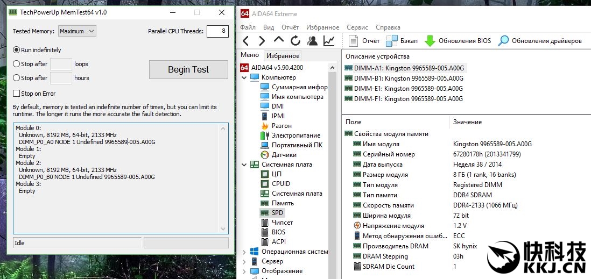Click the Back navigation arrow in AIDA64
The height and width of the screenshot is (279, 591).
tap(245, 41)
